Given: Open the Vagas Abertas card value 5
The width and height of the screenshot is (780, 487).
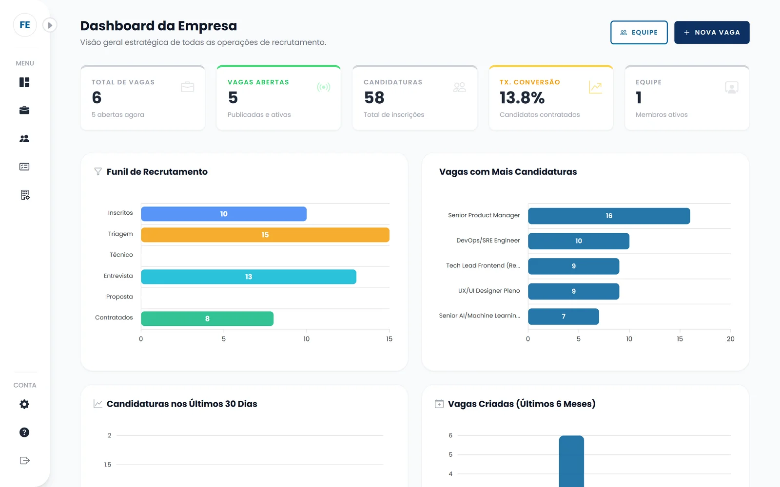Looking at the screenshot, I should [233, 98].
